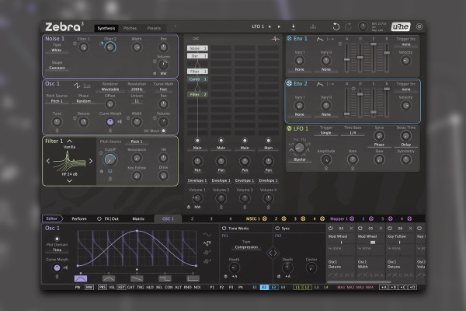Screen dimensions: 466x311
Task: Toggle the Env 1 power icon
Action: coord(289,38)
